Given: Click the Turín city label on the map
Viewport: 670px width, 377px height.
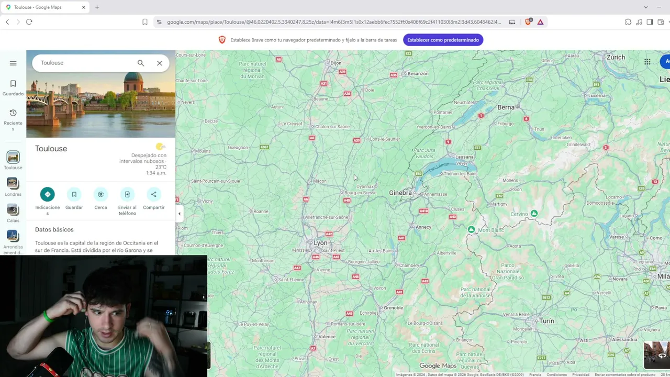Looking at the screenshot, I should [x=546, y=321].
